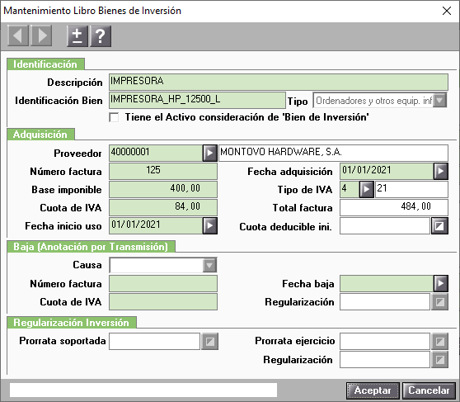
Task: Click Proveedor code field 40000001
Action: click(156, 153)
